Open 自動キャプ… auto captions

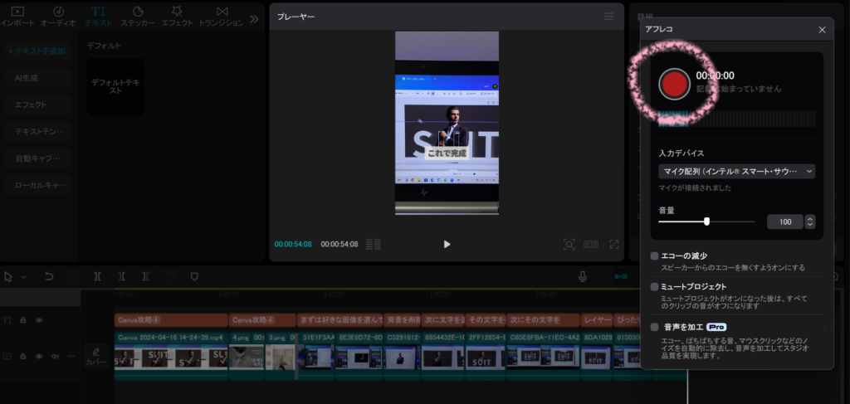coord(38,158)
